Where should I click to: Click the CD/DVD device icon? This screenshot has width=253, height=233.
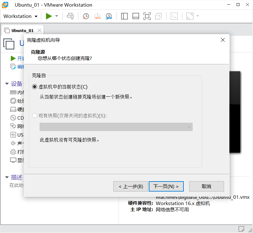[13, 118]
